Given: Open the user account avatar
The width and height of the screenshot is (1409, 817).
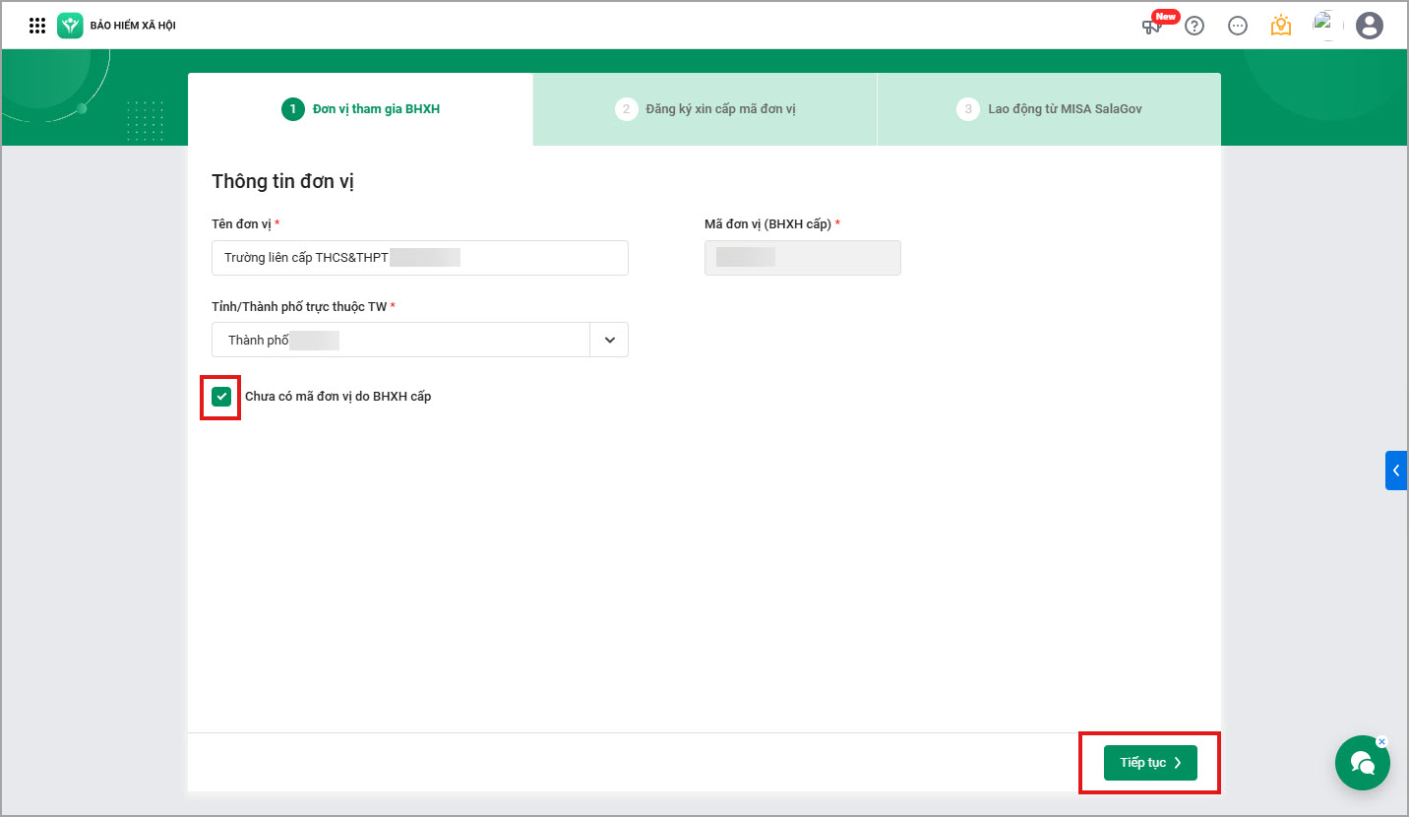Looking at the screenshot, I should click(x=1369, y=26).
